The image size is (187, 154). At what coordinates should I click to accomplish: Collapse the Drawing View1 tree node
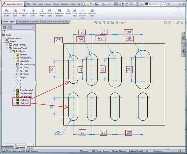(x=7, y=48)
